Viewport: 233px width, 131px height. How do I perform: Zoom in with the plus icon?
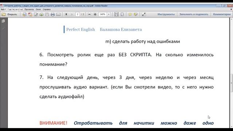[95, 14]
